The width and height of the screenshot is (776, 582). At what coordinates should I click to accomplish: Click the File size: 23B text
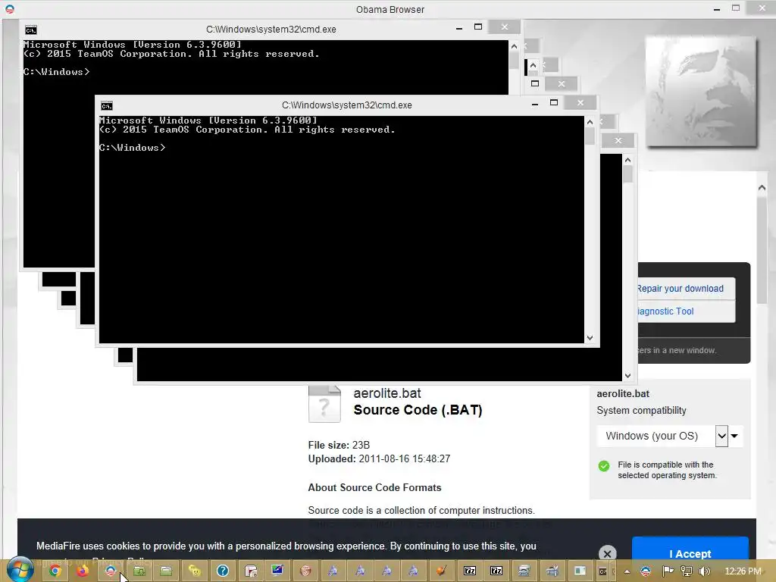click(339, 445)
